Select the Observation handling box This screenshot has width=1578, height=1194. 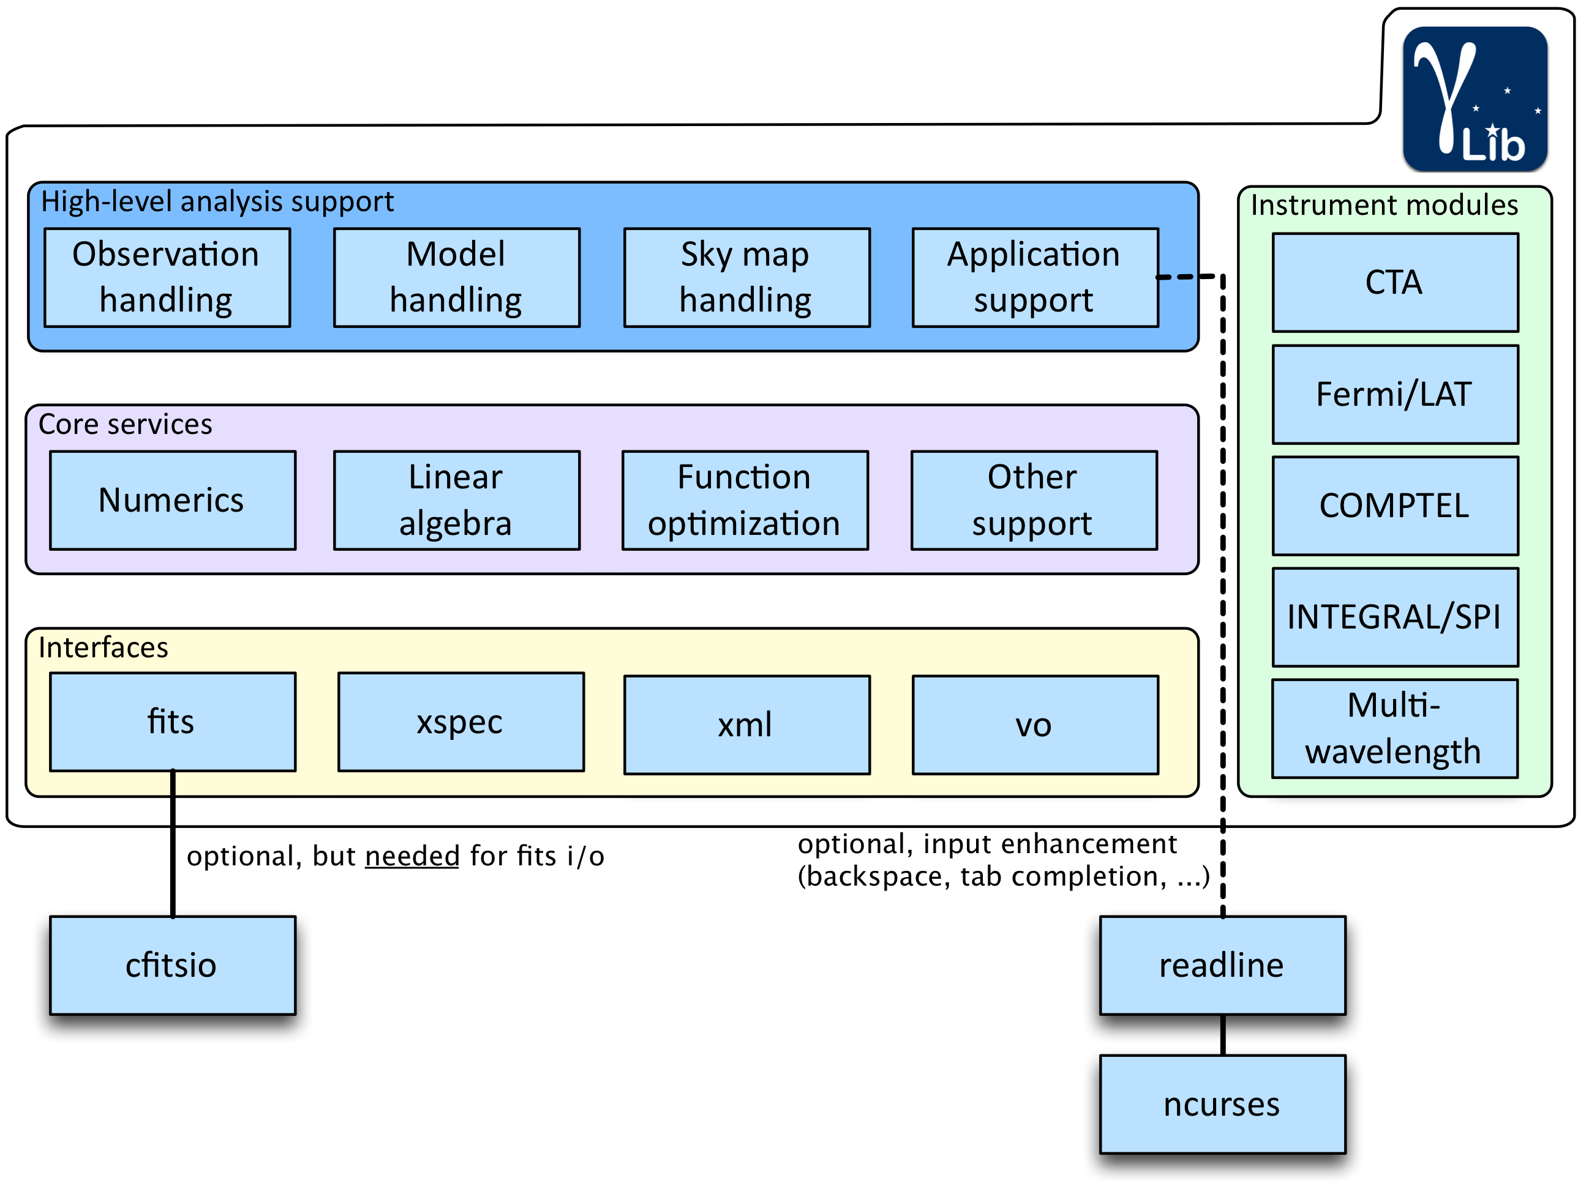point(167,277)
